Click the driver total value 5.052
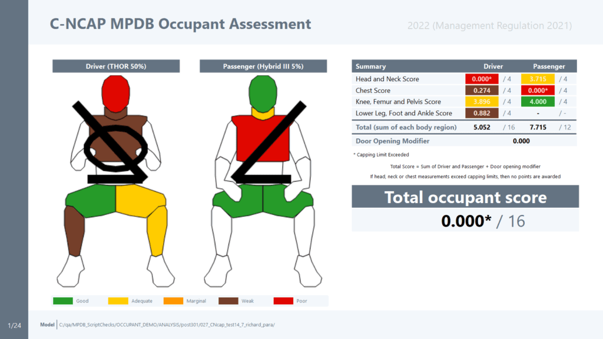Viewport: 603px width, 339px height. (x=482, y=127)
